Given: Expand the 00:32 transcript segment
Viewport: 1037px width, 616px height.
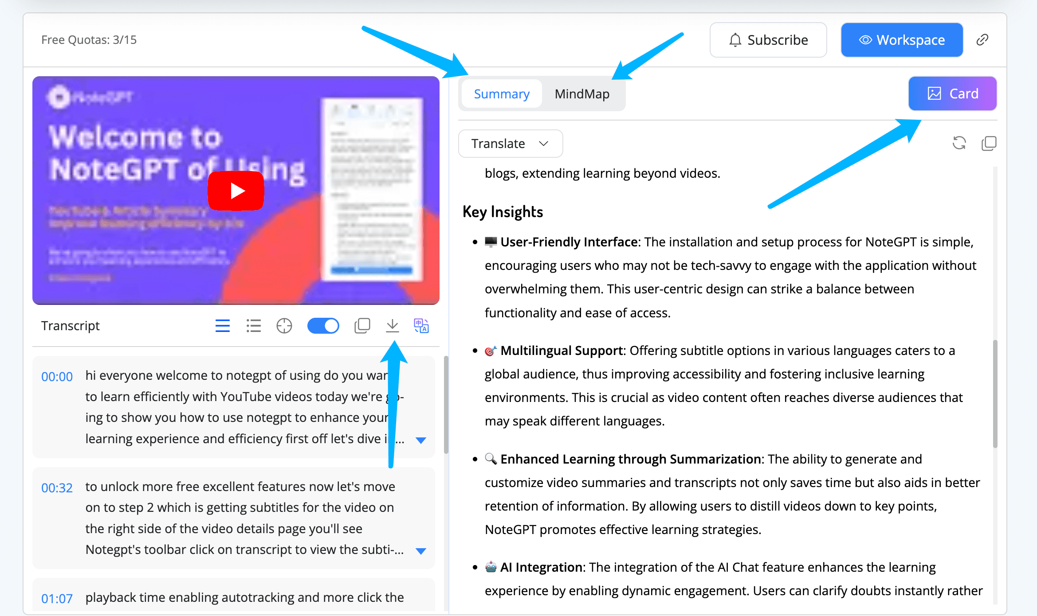Looking at the screenshot, I should coord(421,551).
